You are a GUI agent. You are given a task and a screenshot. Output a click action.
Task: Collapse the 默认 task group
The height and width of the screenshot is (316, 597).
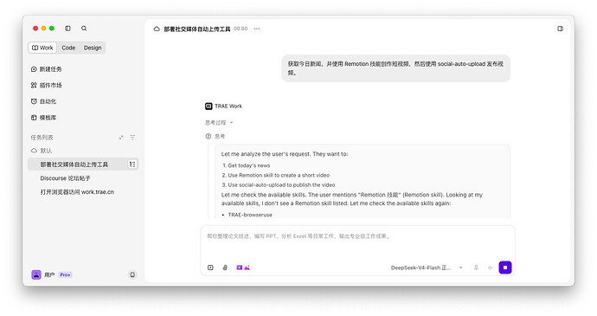click(x=42, y=151)
